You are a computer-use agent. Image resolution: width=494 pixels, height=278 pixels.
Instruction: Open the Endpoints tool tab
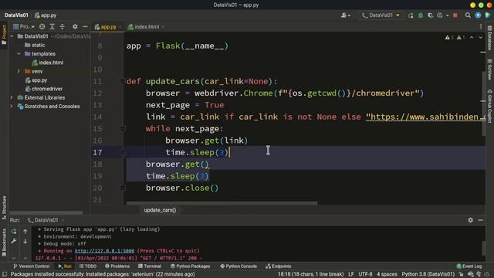278,266
